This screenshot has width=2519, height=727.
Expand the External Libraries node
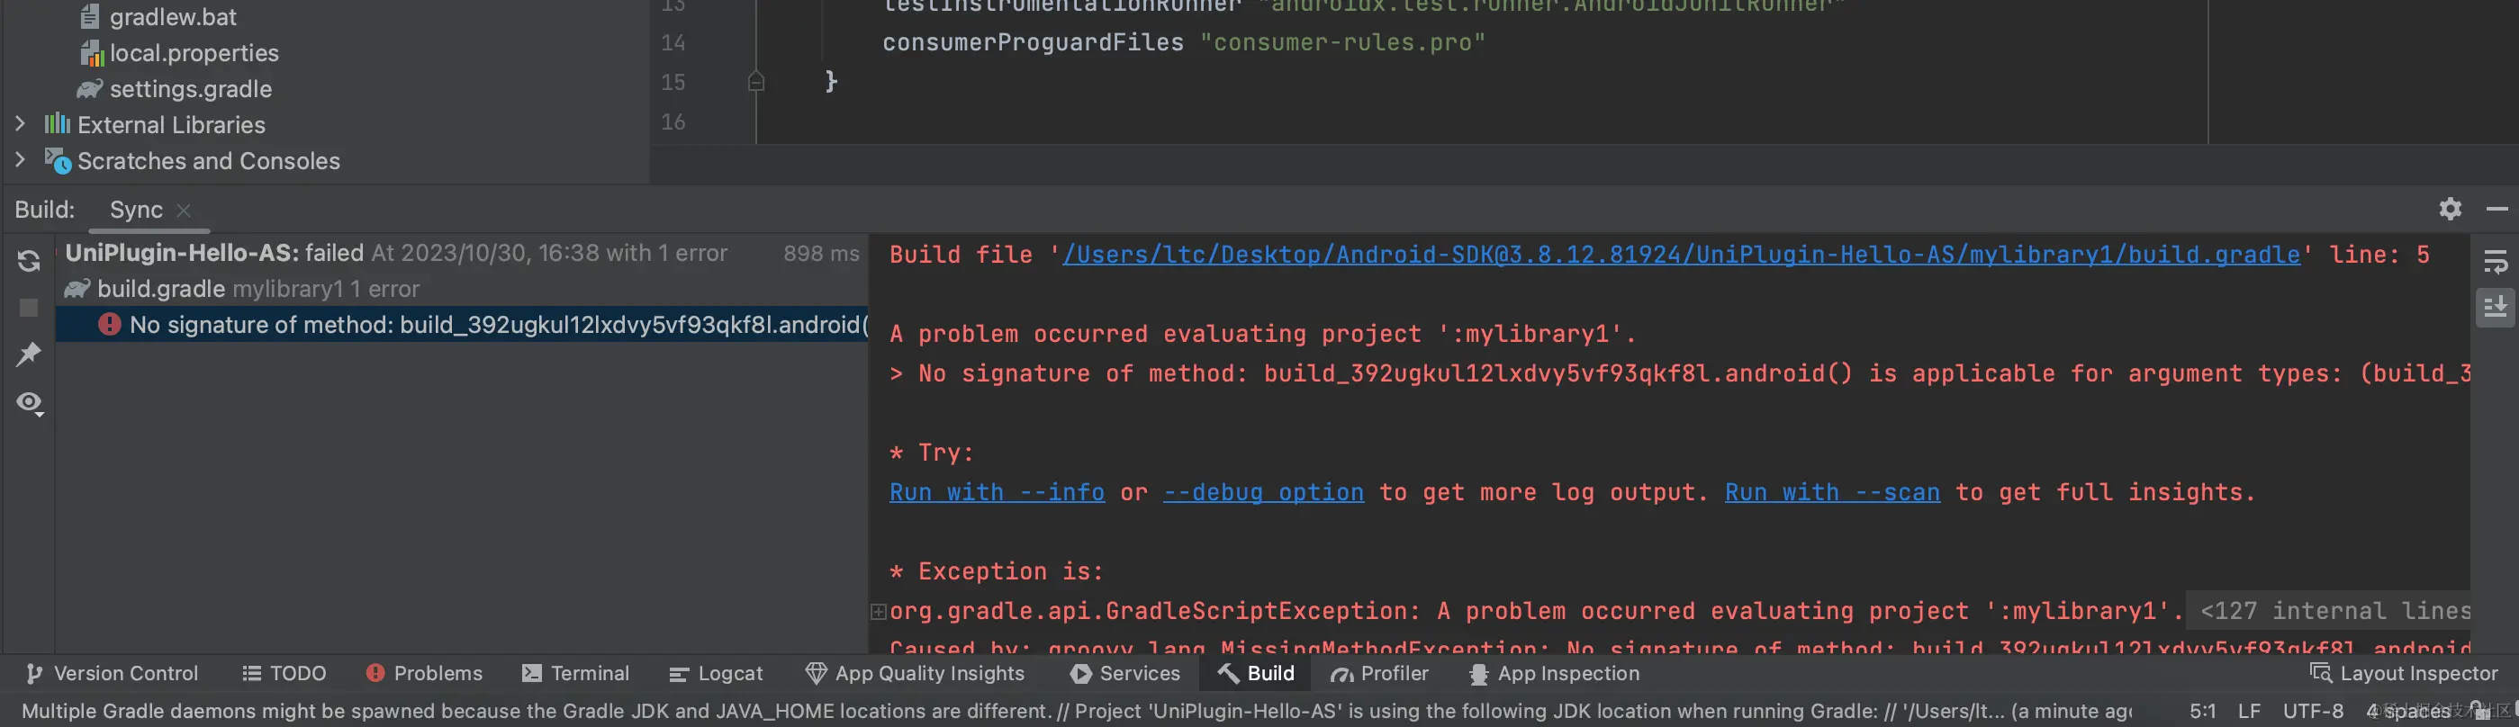(x=20, y=124)
